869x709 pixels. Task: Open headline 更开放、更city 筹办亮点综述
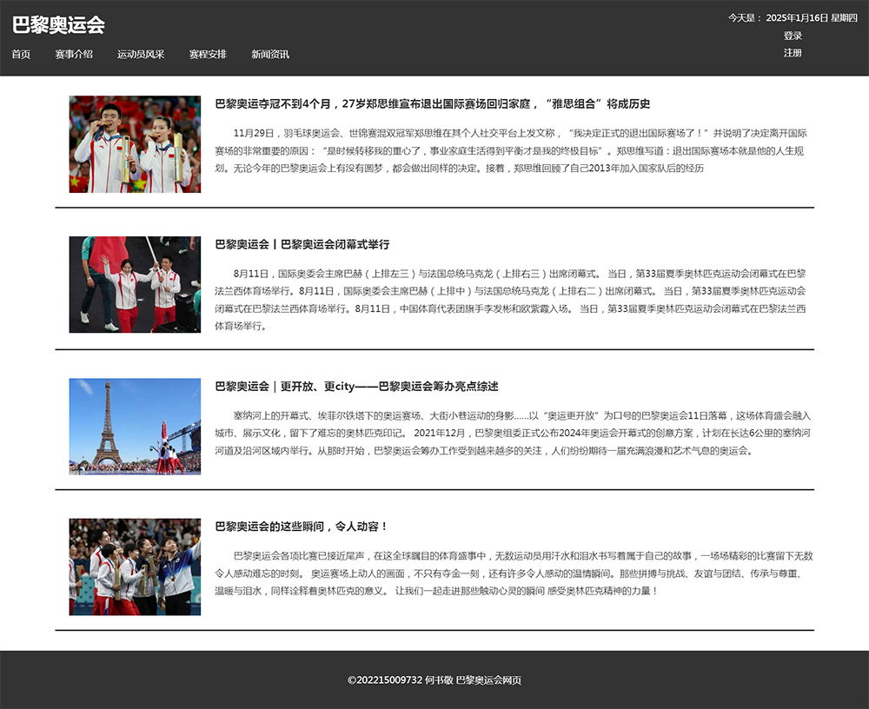(356, 386)
